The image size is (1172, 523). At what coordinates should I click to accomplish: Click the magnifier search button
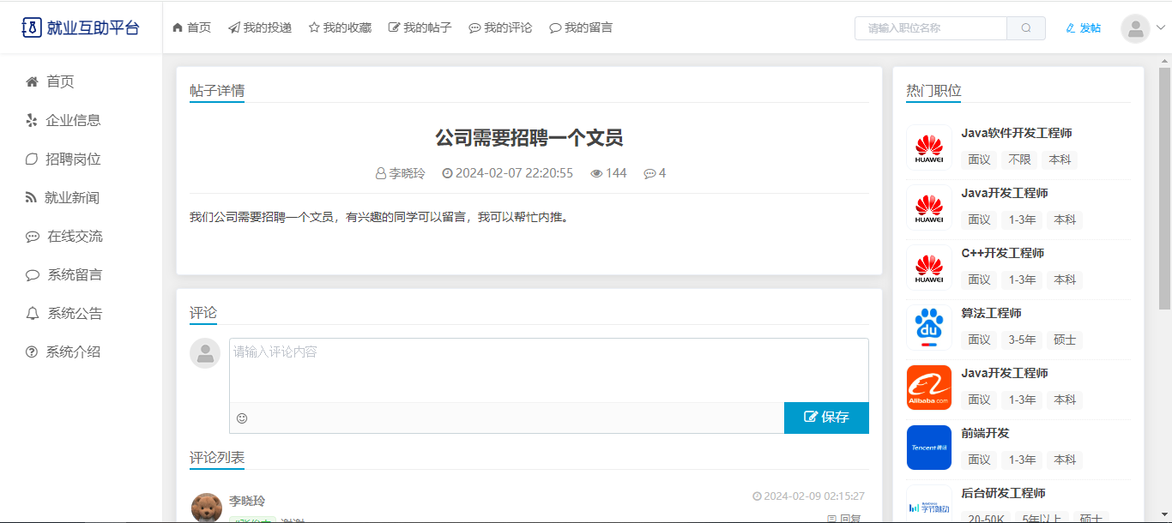tap(1026, 28)
